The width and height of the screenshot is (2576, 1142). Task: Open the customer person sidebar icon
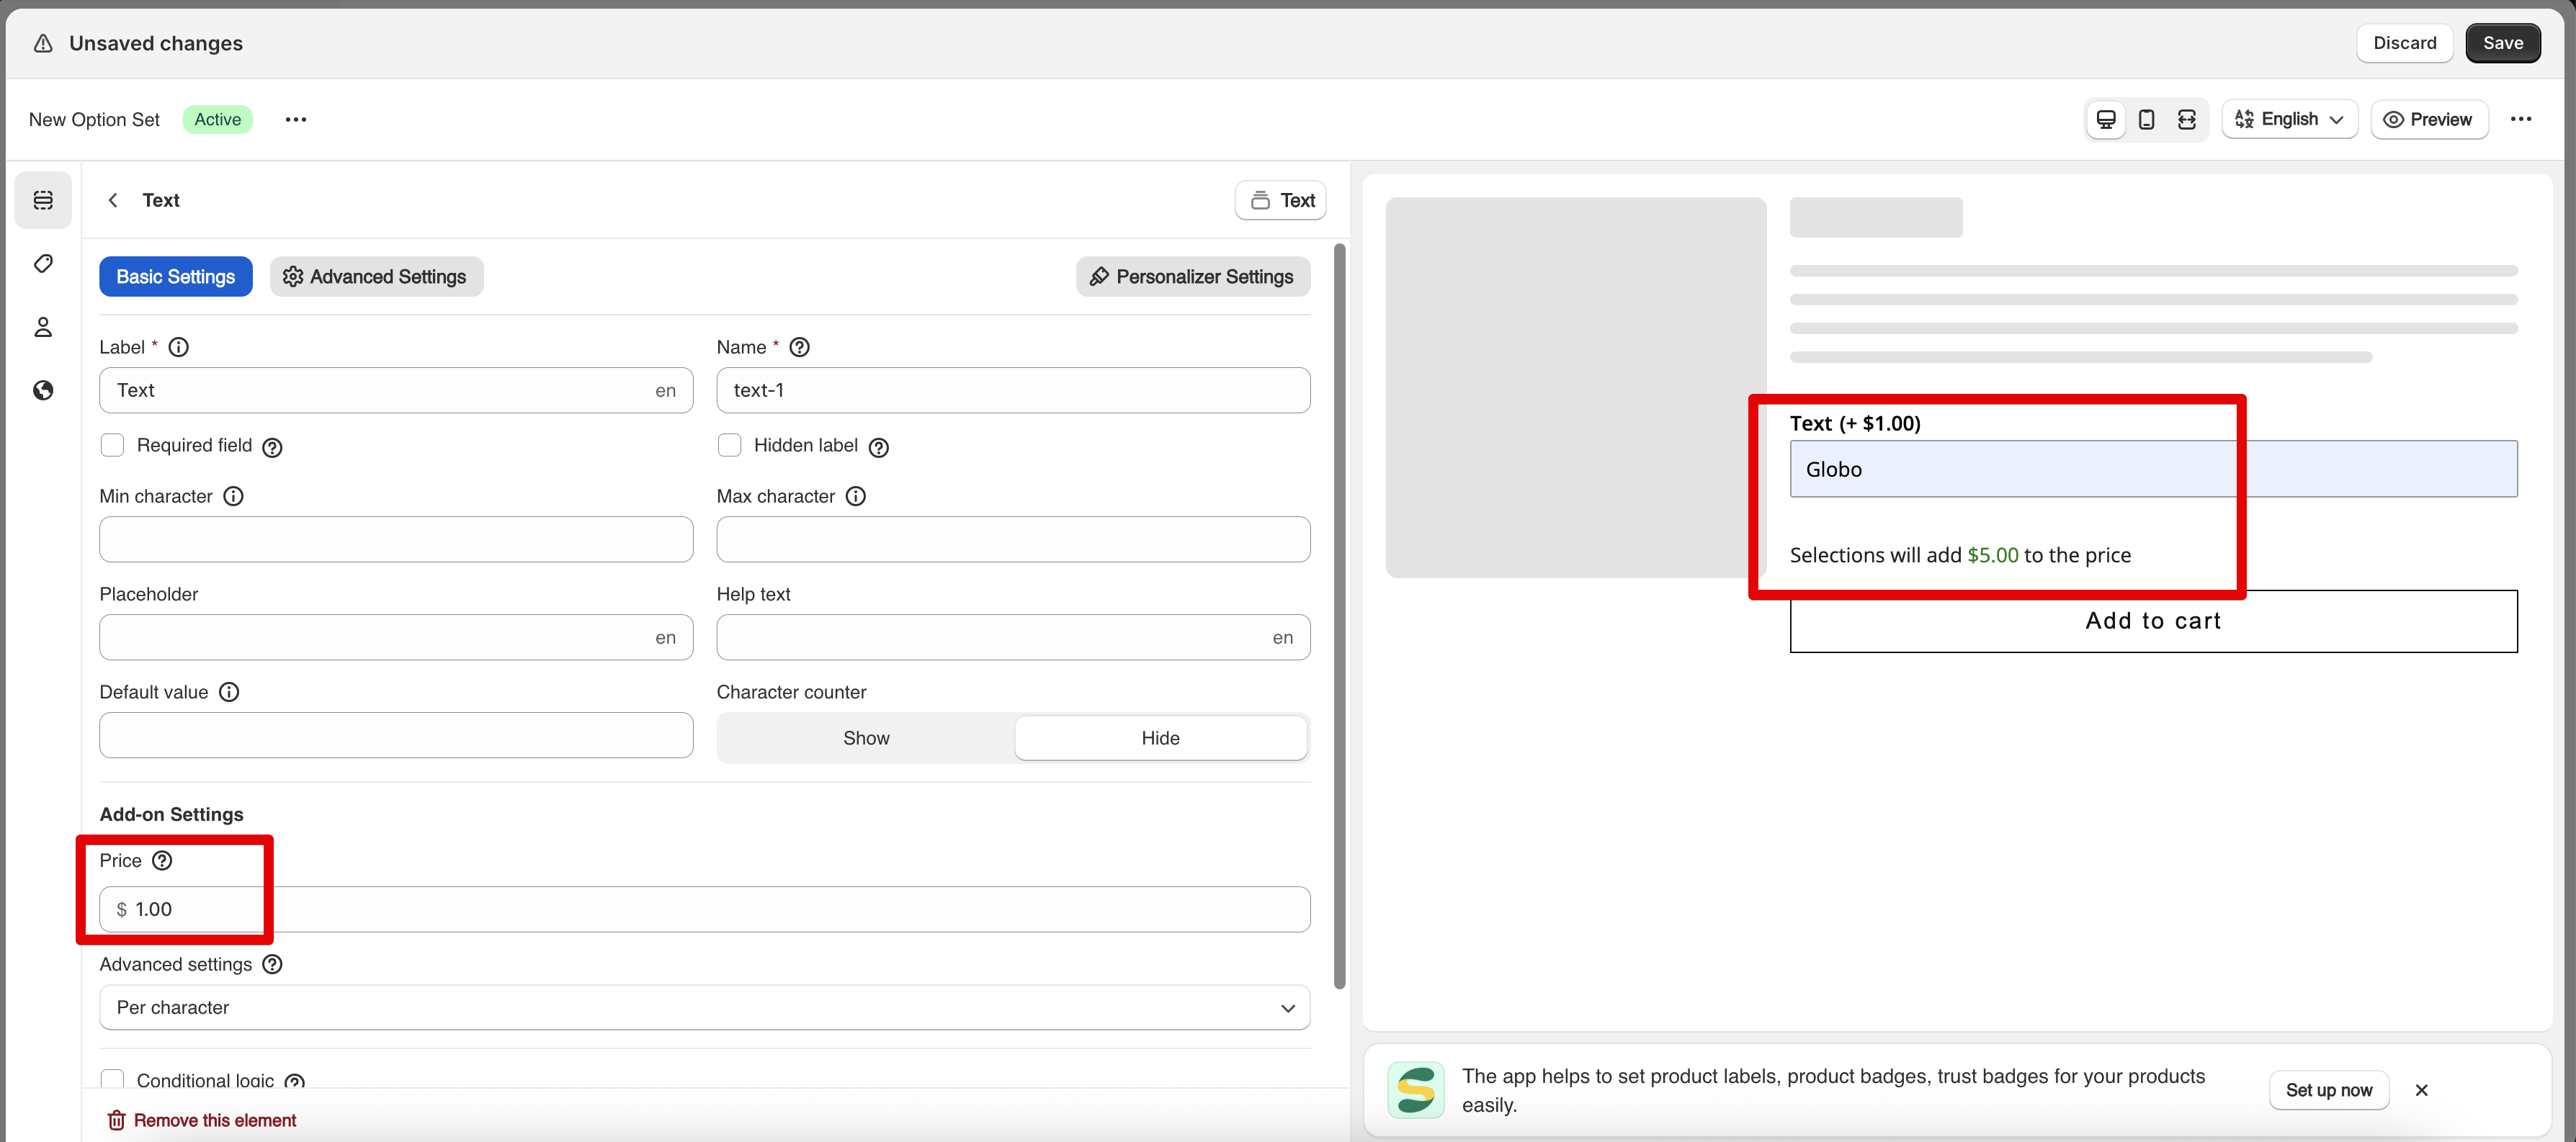pos(43,327)
